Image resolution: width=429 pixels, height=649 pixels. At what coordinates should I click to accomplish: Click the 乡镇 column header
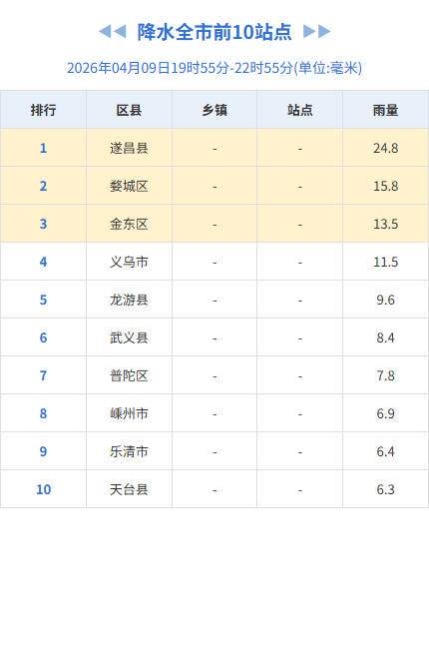tap(214, 110)
